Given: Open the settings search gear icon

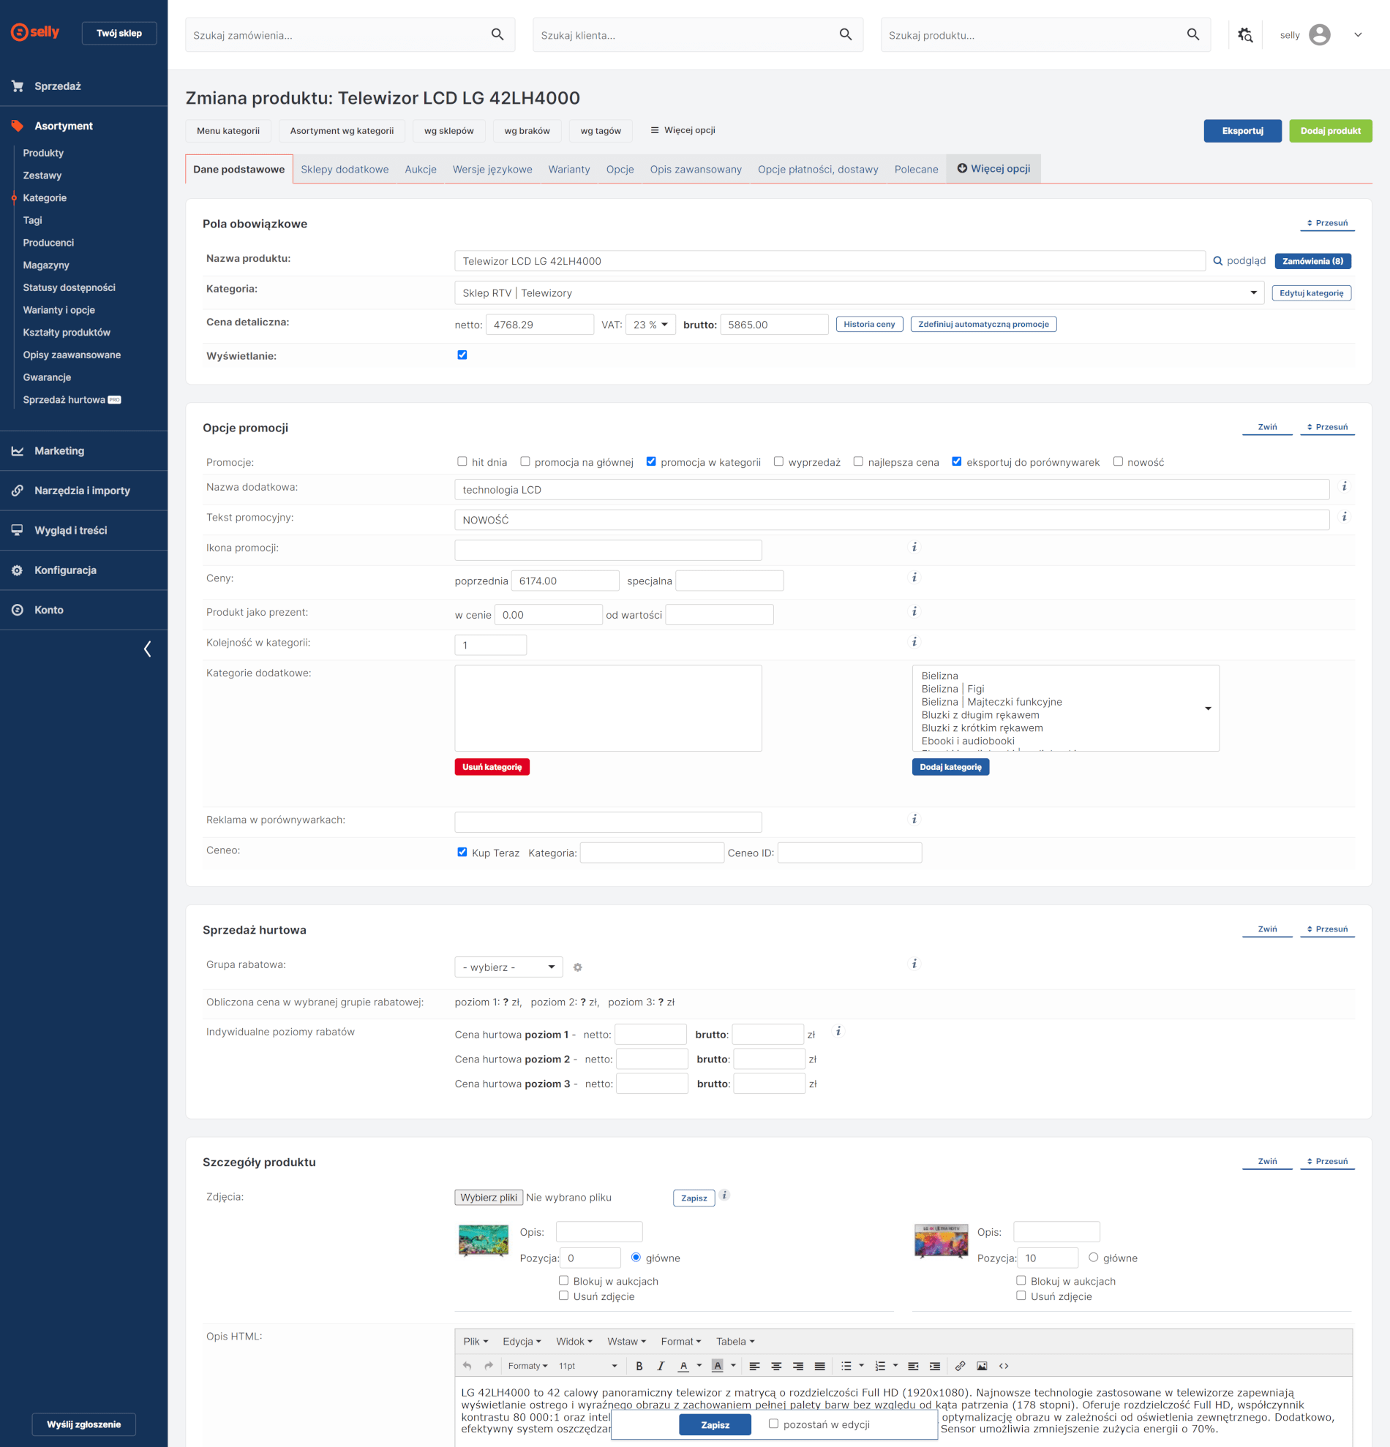Looking at the screenshot, I should pyautogui.click(x=1245, y=34).
